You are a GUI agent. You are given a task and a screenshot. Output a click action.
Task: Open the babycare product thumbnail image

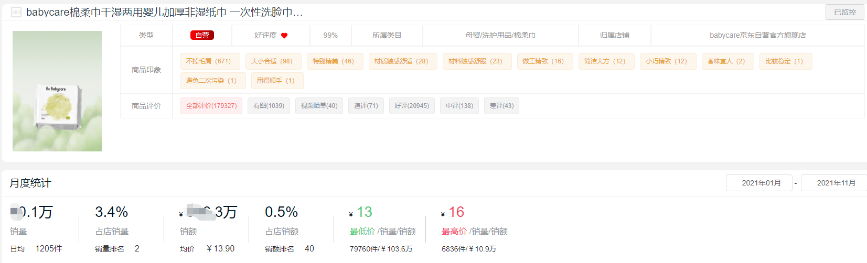pos(57,91)
